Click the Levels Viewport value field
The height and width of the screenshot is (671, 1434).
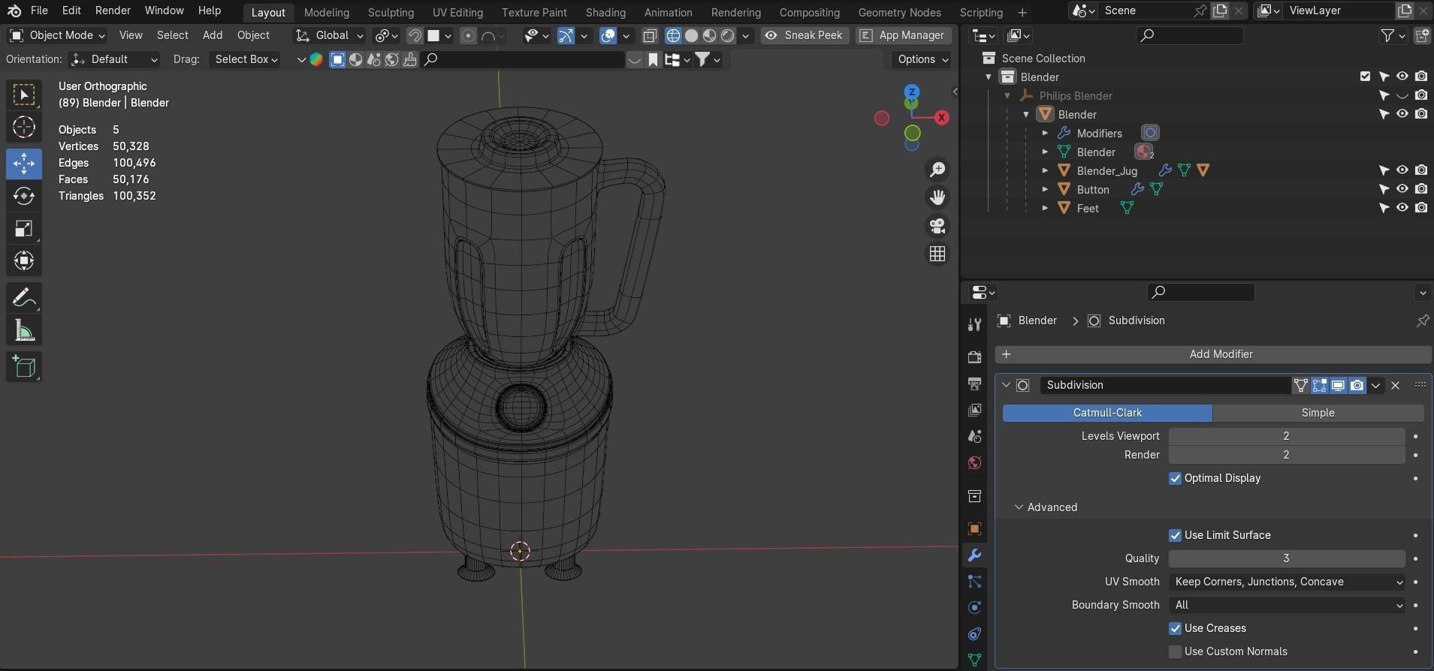tap(1287, 436)
